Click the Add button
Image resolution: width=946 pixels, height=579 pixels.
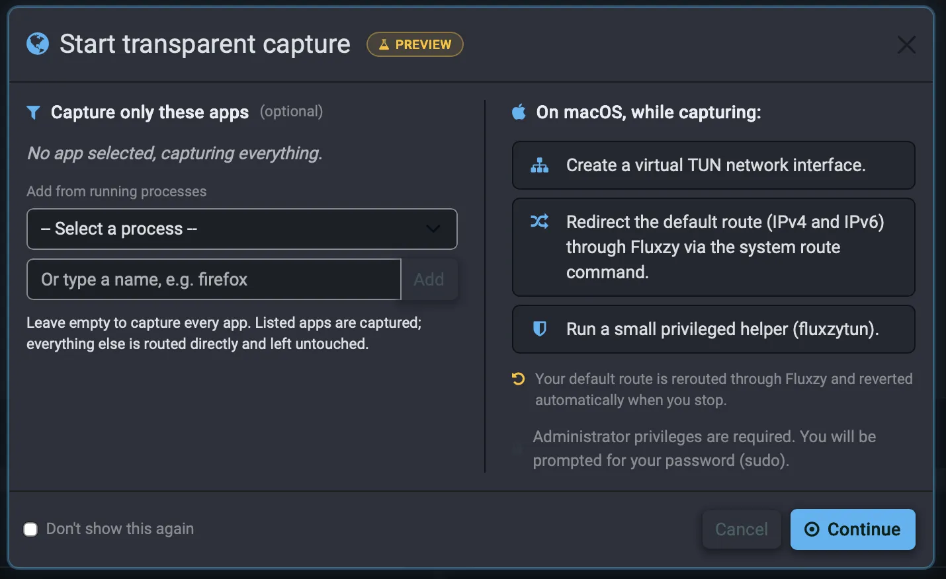(429, 279)
